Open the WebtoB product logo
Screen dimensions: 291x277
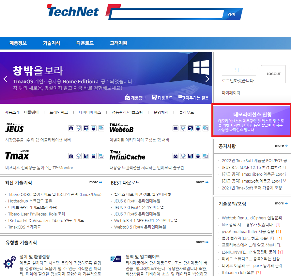(x=122, y=128)
